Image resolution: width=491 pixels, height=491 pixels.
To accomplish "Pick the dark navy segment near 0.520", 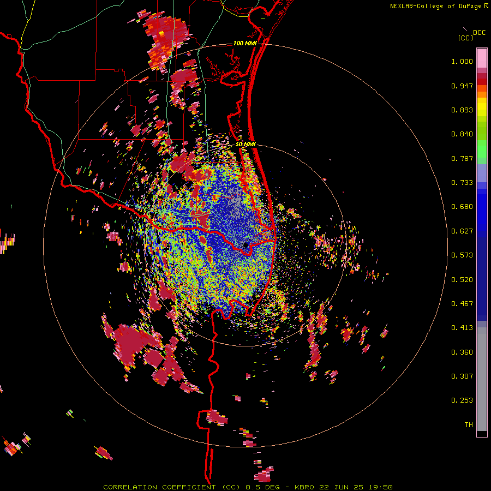I will pyautogui.click(x=482, y=279).
